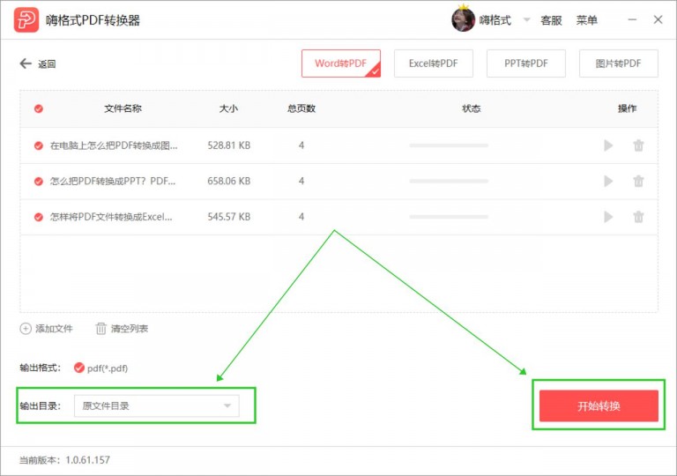Image resolution: width=677 pixels, height=476 pixels.
Task: Click the 嗨格式 PDF converter logo icon
Action: [26, 20]
